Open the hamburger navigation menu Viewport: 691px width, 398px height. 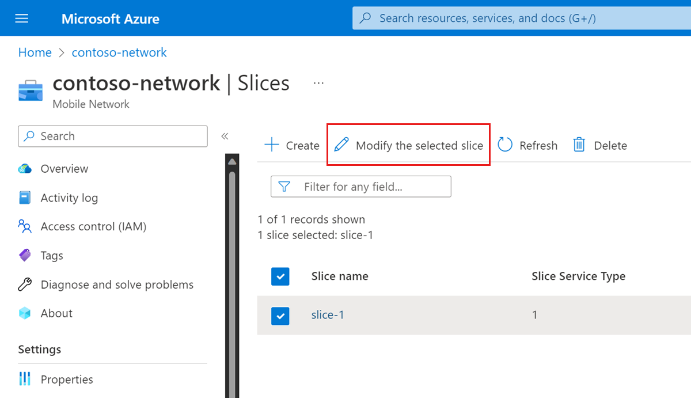(21, 18)
